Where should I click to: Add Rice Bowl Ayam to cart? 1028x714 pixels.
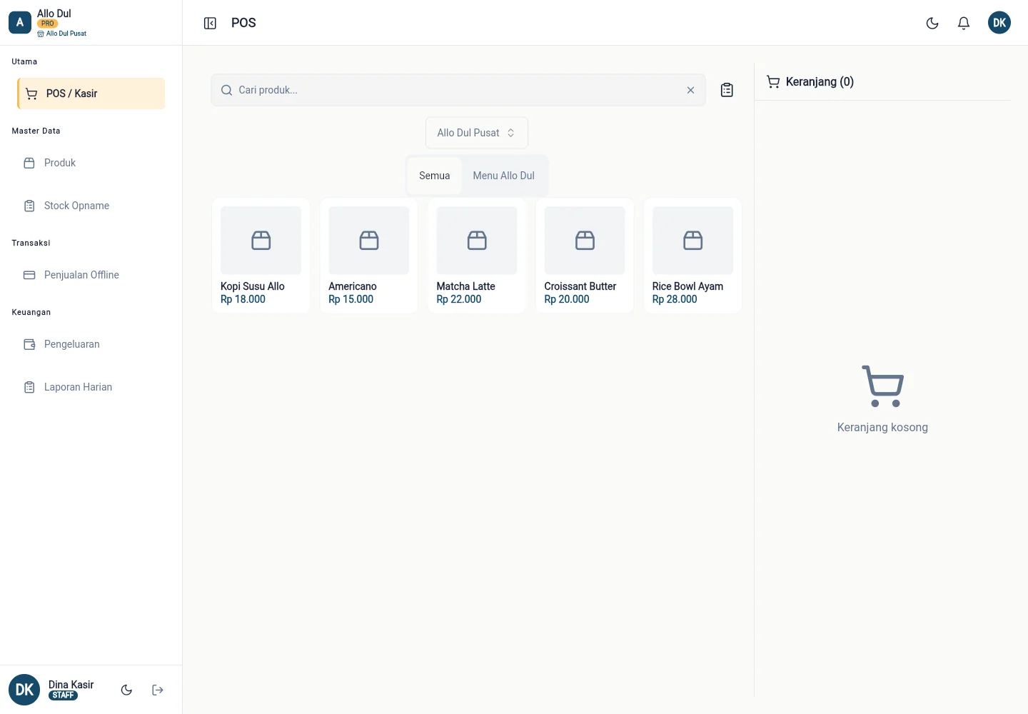(692, 256)
